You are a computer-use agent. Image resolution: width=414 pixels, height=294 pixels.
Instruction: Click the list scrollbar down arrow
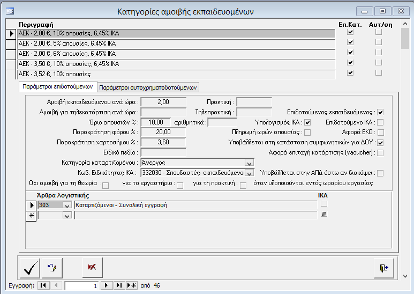pyautogui.click(x=405, y=276)
